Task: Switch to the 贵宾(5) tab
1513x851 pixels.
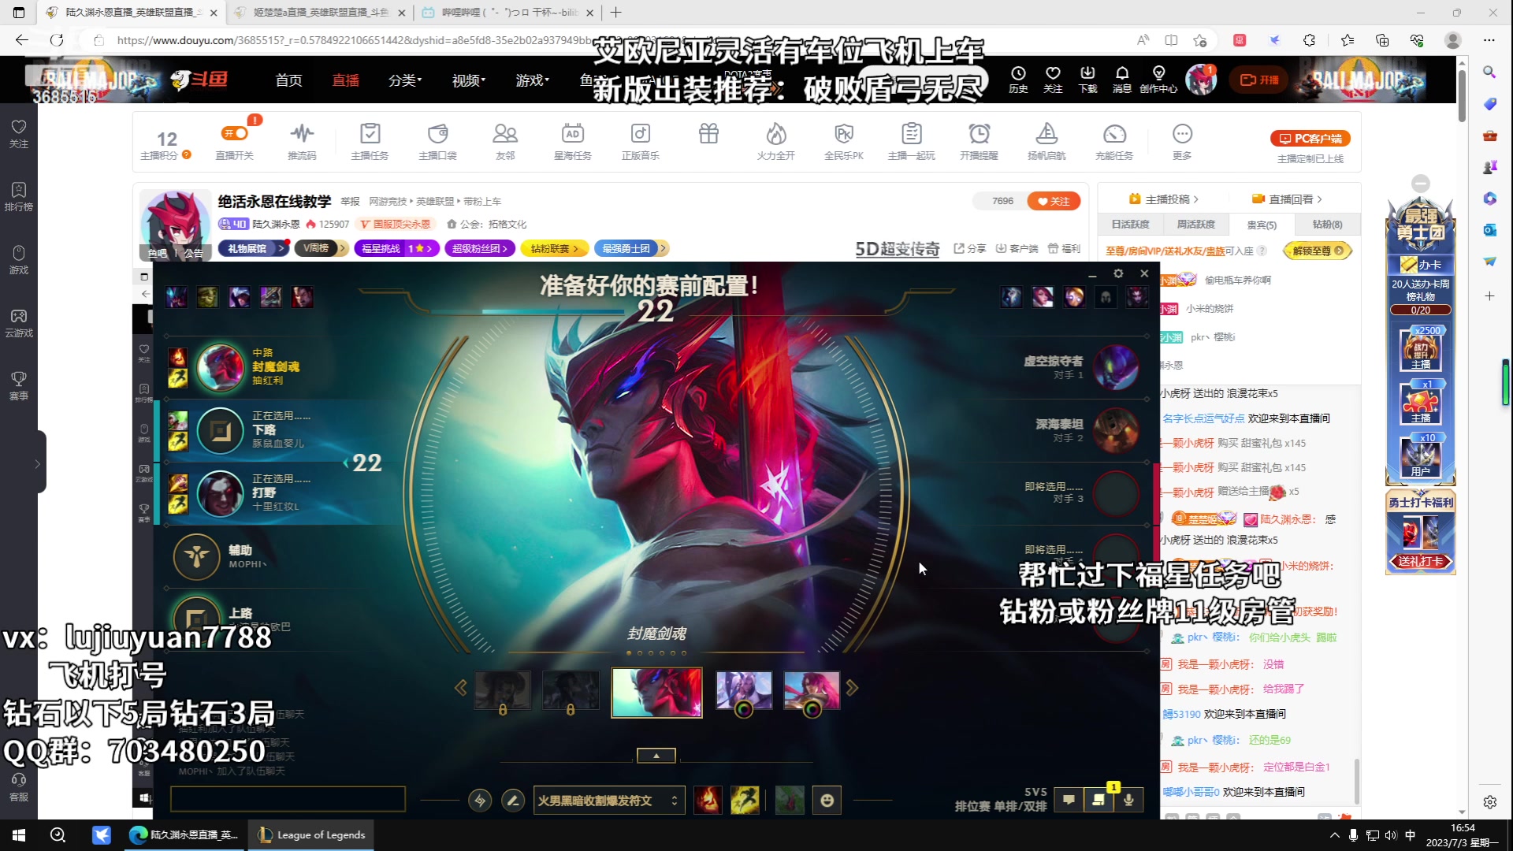Action: [1262, 225]
